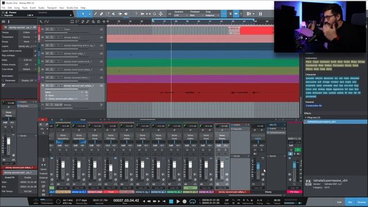Select the Arrow tool in the toolbar

[x=83, y=14]
